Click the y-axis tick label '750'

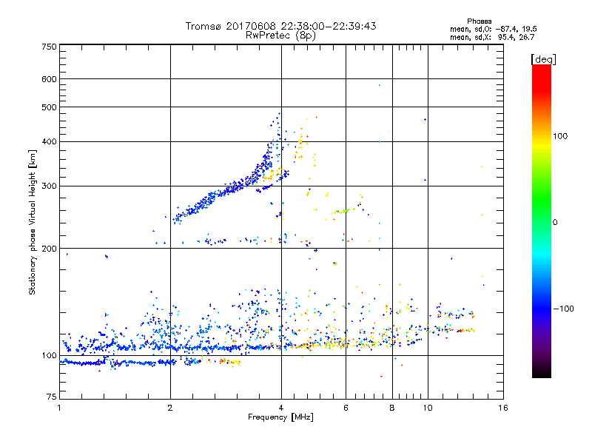coord(50,47)
